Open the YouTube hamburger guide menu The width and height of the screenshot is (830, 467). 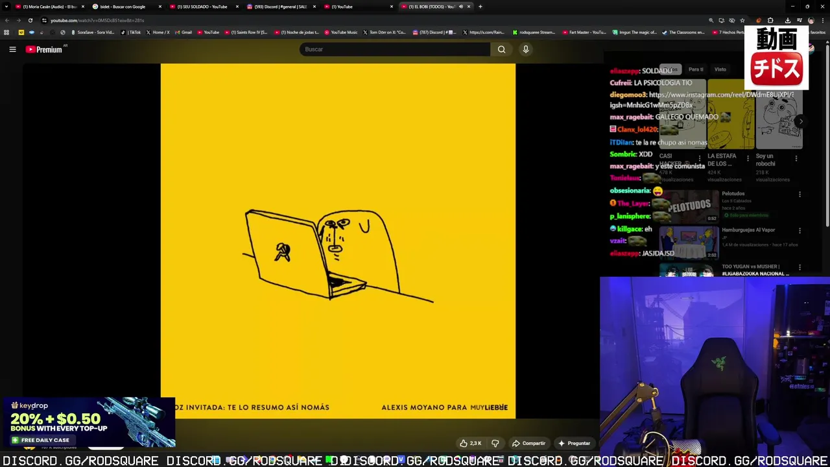click(12, 49)
